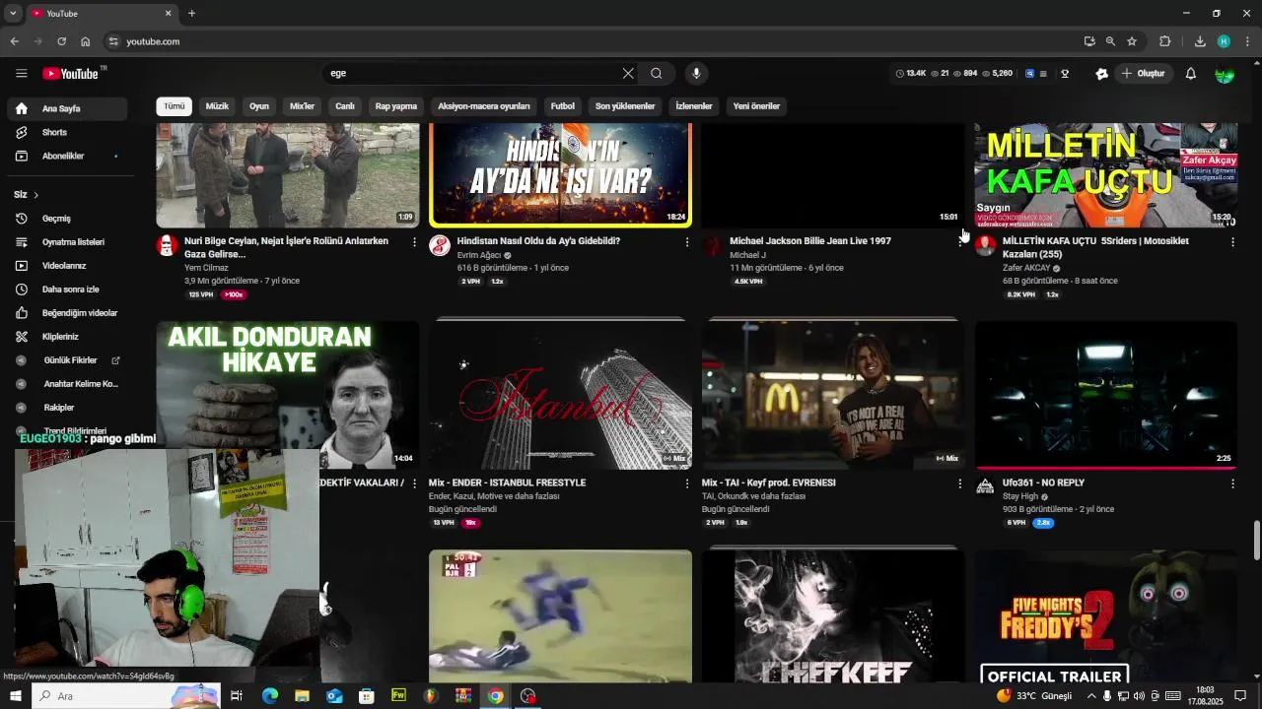
Task: Open Chrome extensions puzzle icon
Action: tap(1165, 41)
